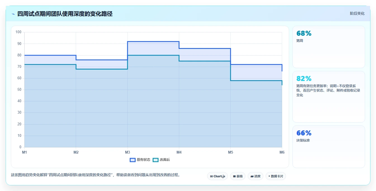Select the Chart.js tag chip
The width and height of the screenshot is (376, 191).
tap(217, 176)
